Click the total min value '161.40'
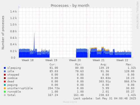This screenshot has height=105, width=140. [79, 95]
